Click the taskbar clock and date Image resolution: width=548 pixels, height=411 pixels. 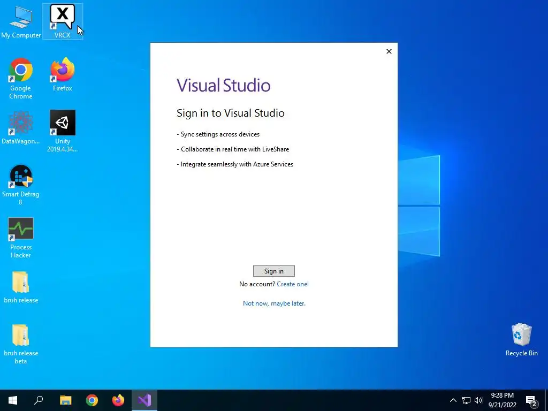pyautogui.click(x=502, y=400)
